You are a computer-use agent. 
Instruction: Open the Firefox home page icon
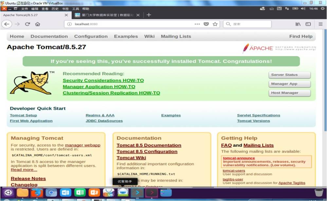(38, 24)
